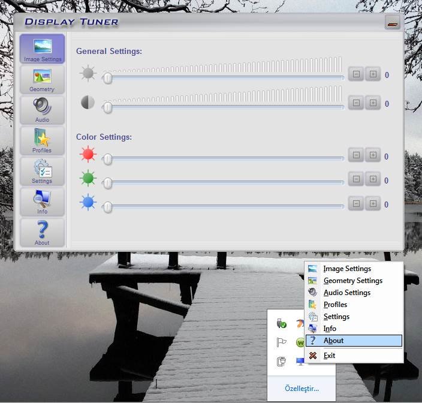Click the green W tray icon

click(300, 342)
